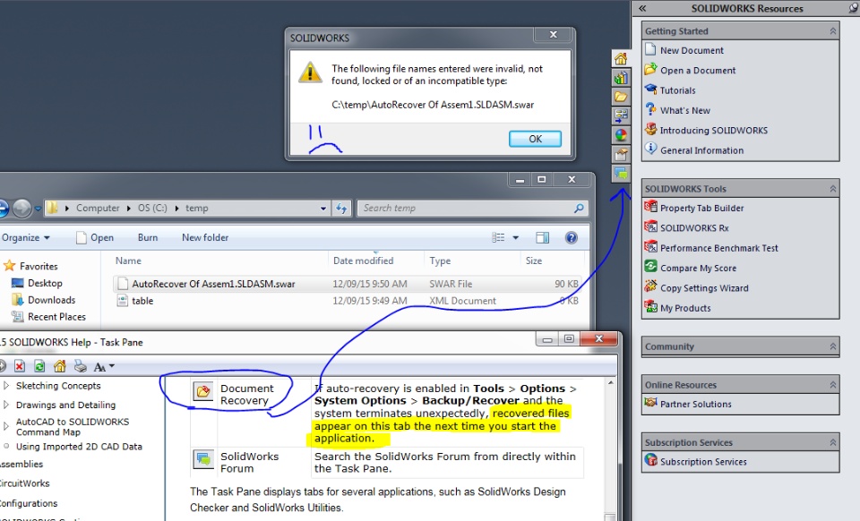Expand Sketching Concepts in Help contents
The height and width of the screenshot is (521, 860).
coord(6,386)
